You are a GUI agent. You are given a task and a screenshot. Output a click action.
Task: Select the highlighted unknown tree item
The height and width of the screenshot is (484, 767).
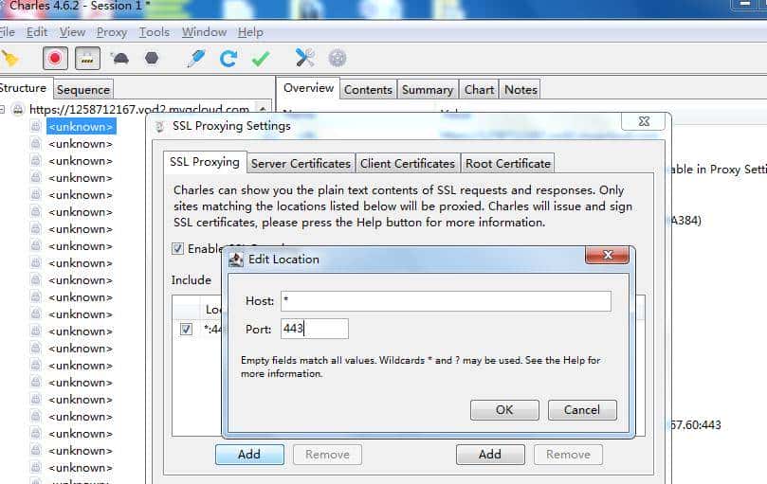point(81,127)
